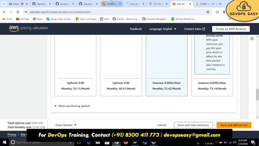Select the 72.42/Month pricing option card

(166, 65)
